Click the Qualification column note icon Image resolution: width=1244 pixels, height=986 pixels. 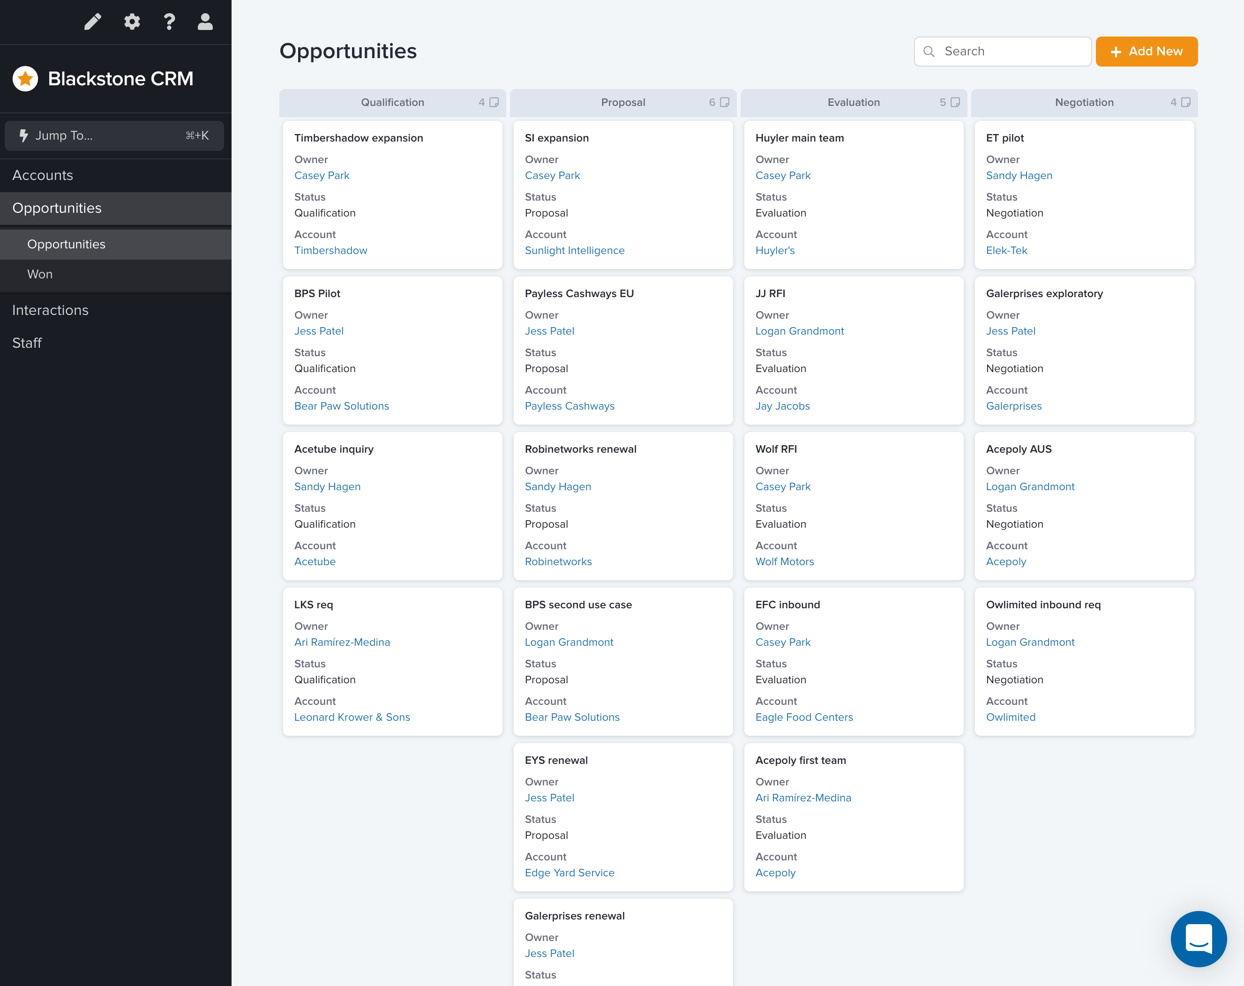click(x=495, y=102)
